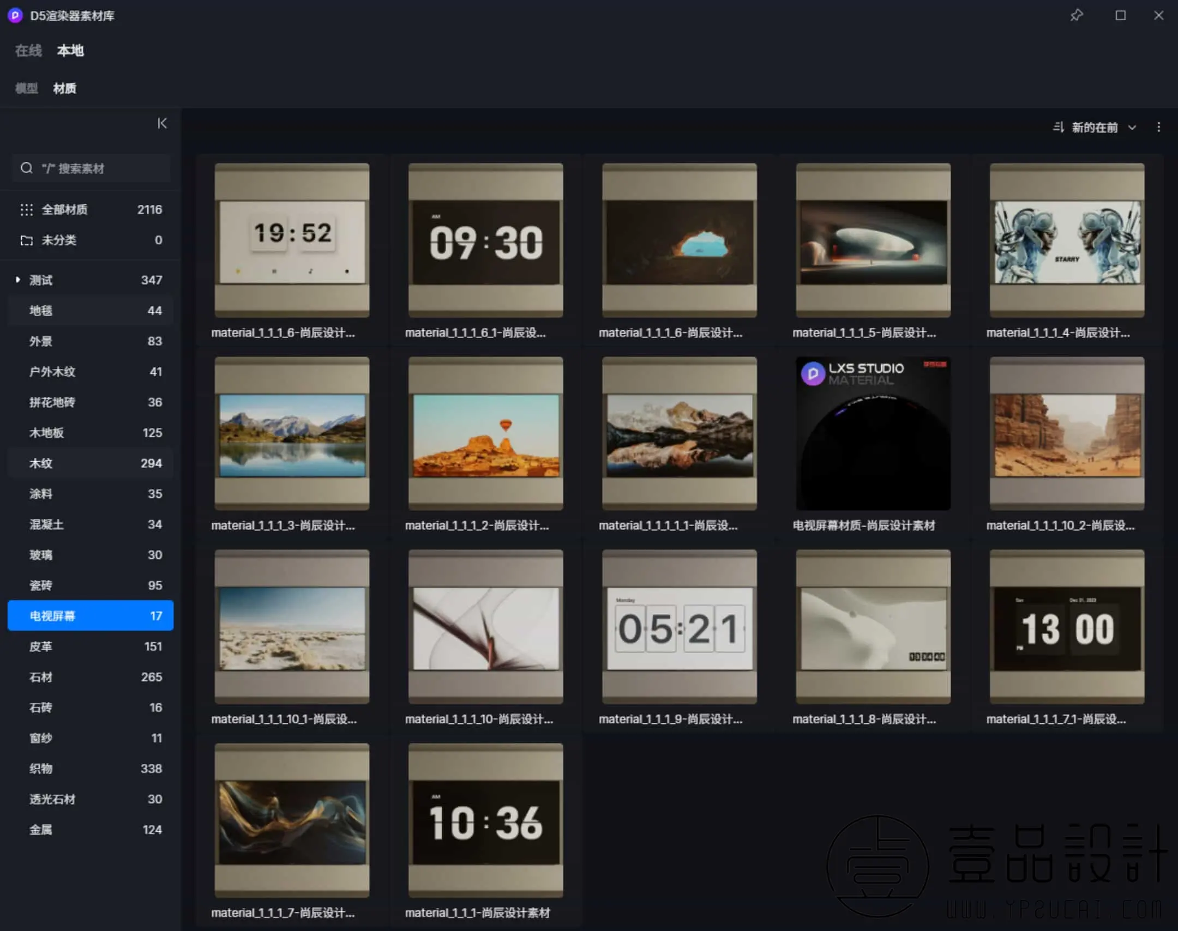Select the LXS Studio 电视屏幕材质 thumbnail

(873, 434)
